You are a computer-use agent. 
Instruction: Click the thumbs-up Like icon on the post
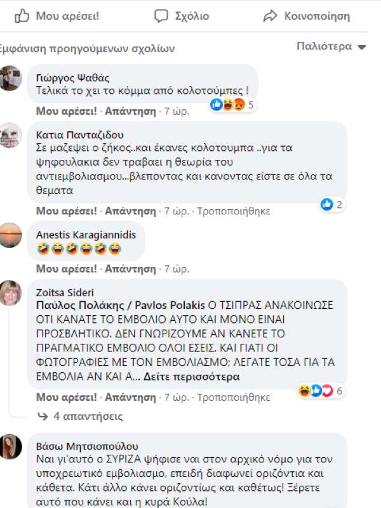pyautogui.click(x=22, y=16)
